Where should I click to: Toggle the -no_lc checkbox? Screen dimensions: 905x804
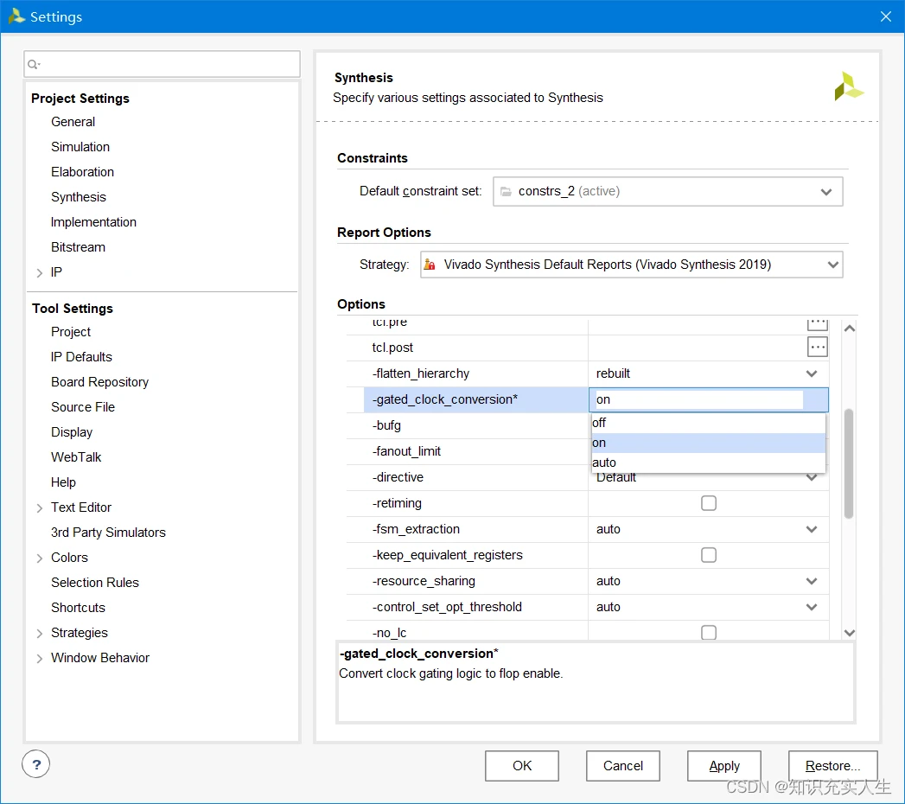click(x=708, y=633)
